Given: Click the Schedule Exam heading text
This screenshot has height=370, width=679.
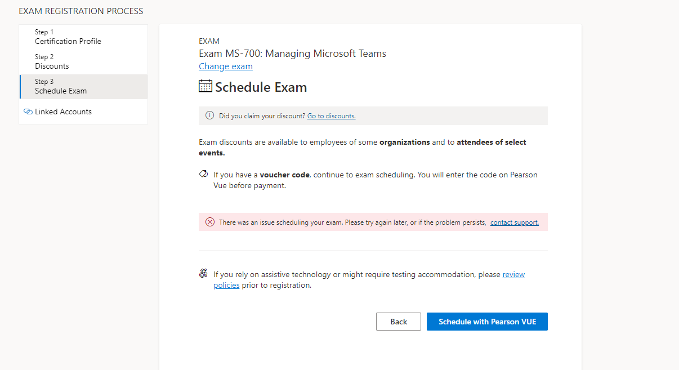Looking at the screenshot, I should (261, 87).
